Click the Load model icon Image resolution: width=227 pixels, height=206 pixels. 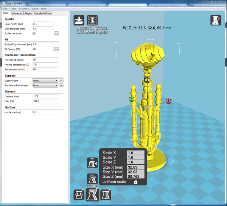pos(79,20)
